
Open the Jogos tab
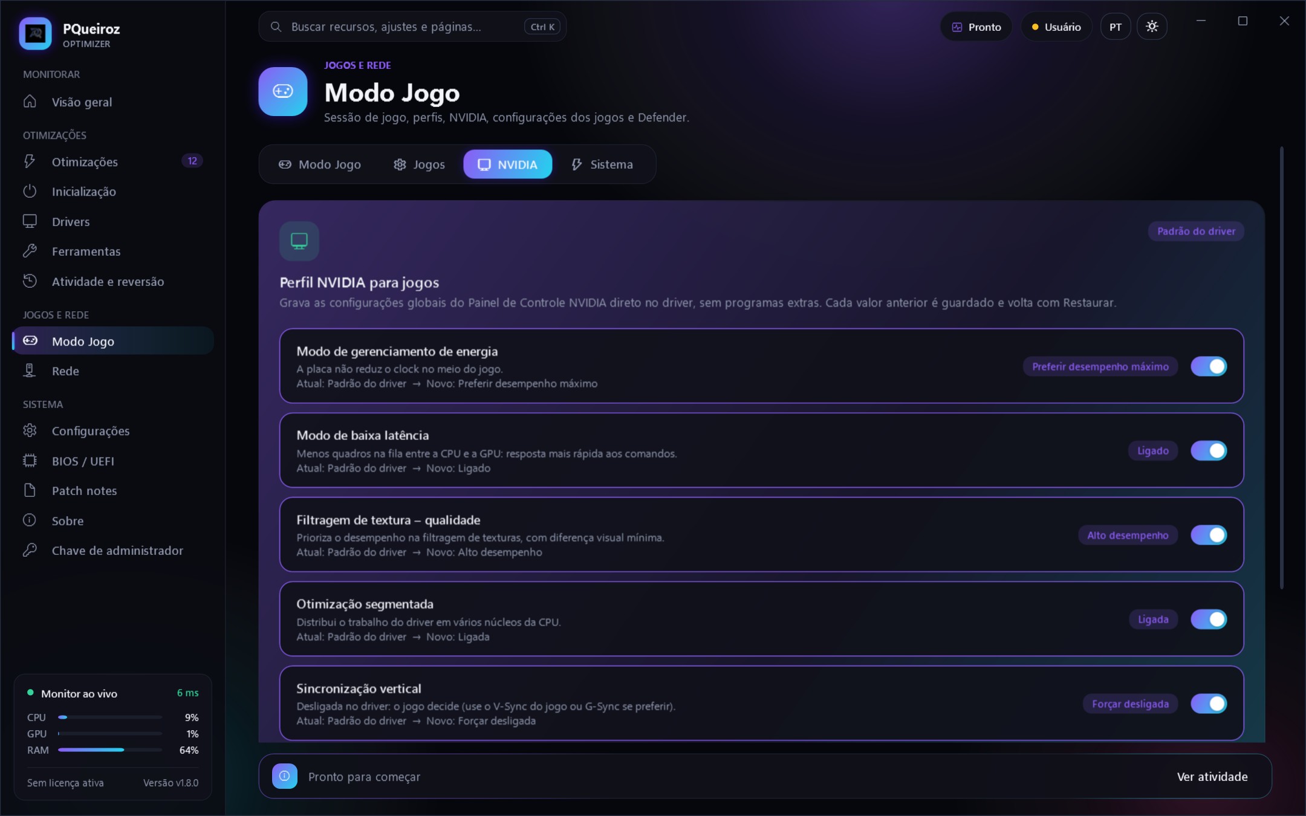[419, 164]
